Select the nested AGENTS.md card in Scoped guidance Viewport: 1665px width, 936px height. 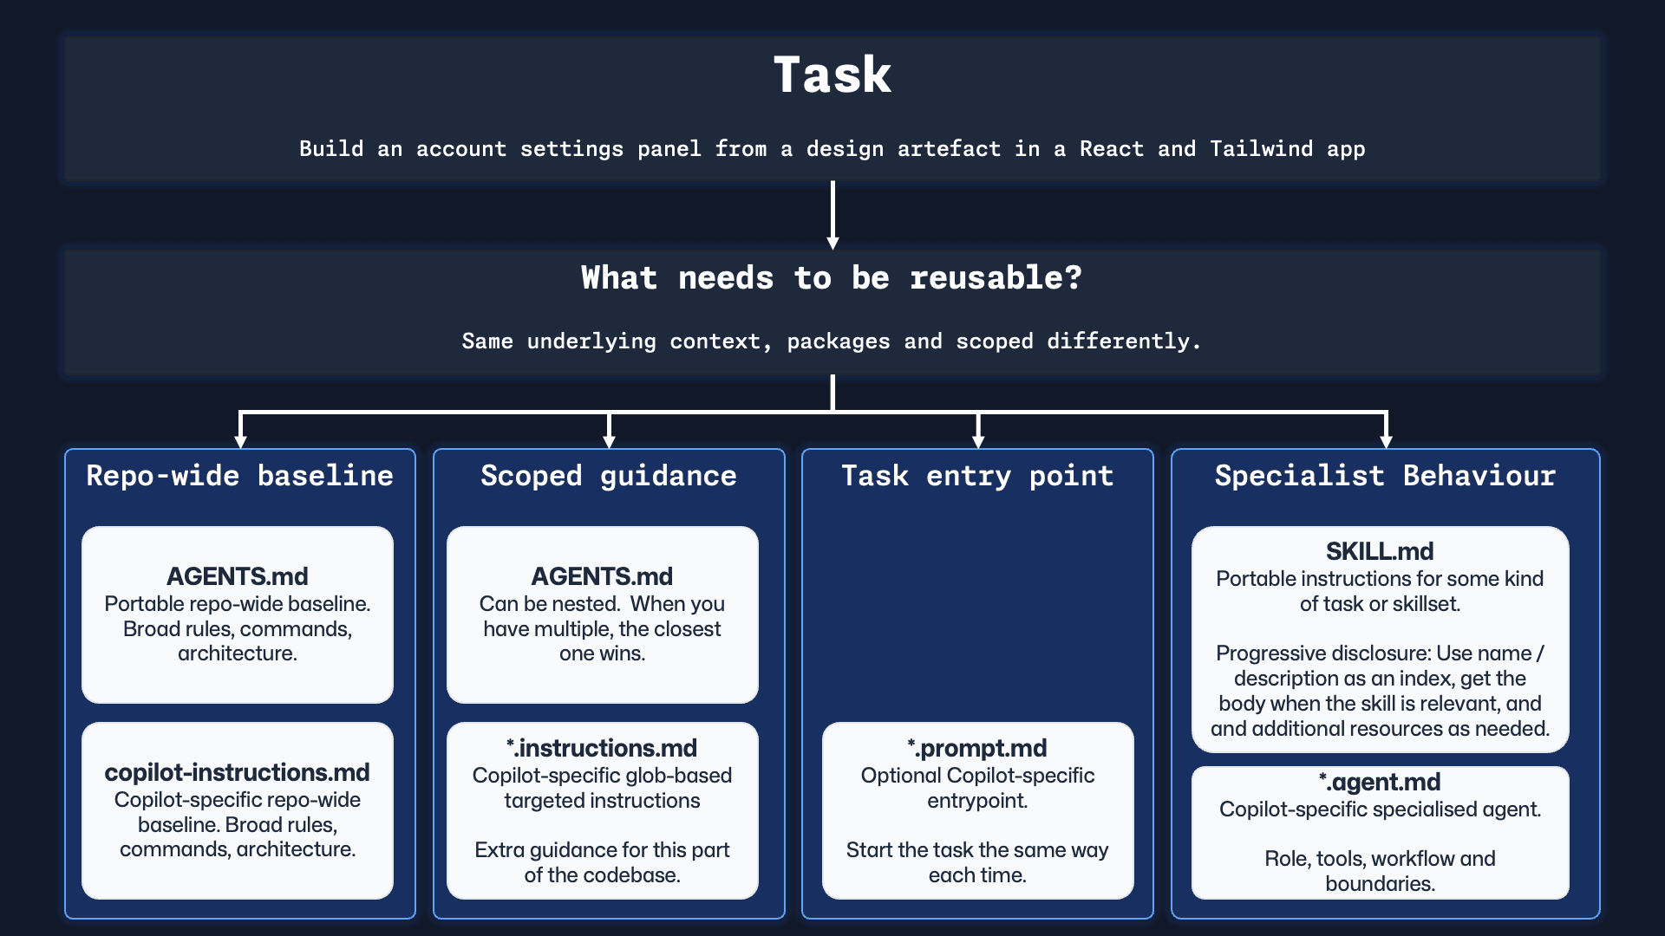[602, 614]
